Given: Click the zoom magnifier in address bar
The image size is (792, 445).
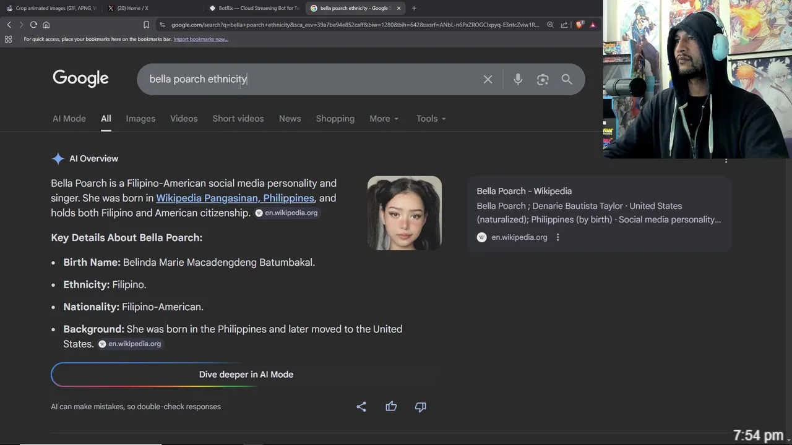Looking at the screenshot, I should pos(550,25).
